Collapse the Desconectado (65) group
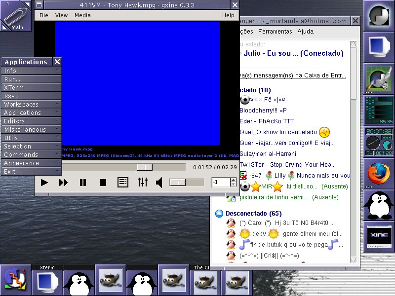Viewport: 395px width, 296px height. click(219, 214)
